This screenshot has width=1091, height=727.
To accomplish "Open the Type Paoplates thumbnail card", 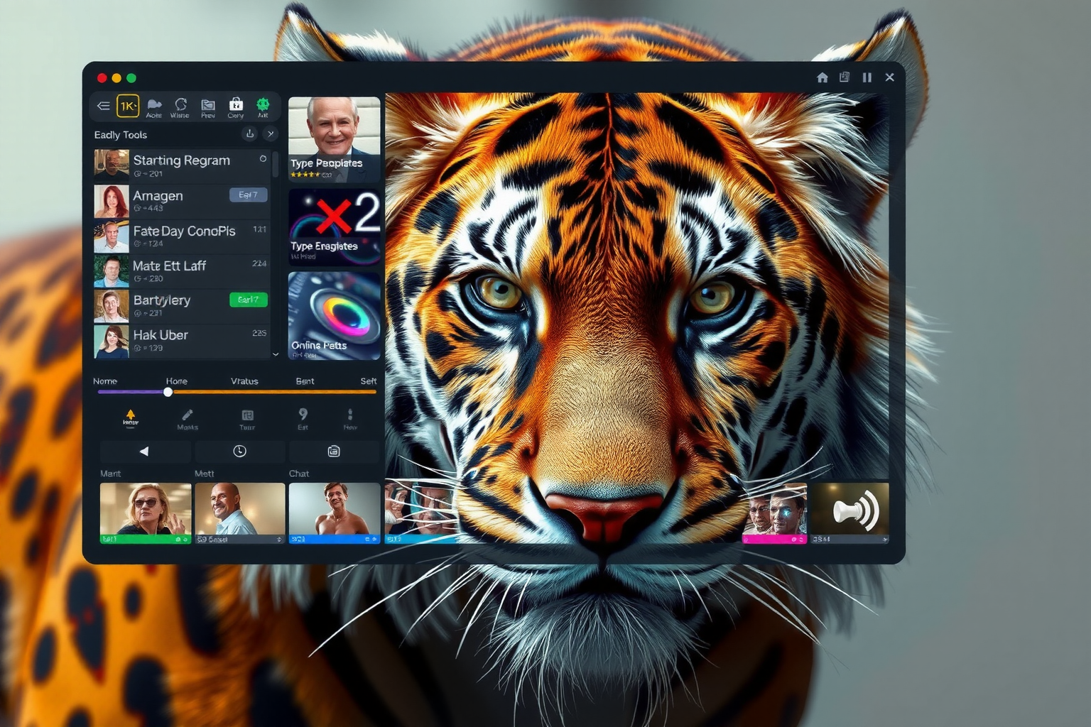I will click(x=334, y=139).
